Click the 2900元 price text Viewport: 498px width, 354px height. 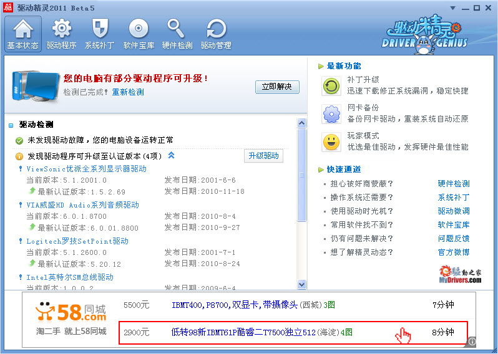click(136, 332)
